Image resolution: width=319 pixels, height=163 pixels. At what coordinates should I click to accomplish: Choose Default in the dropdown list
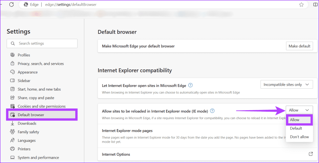point(299,128)
